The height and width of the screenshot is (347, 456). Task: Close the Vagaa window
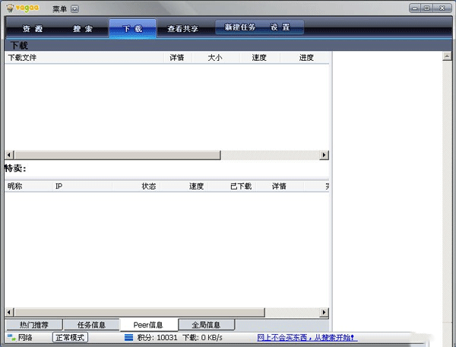point(442,8)
